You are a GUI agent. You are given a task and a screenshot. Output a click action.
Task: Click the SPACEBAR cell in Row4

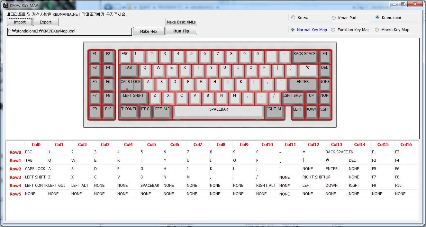tap(151, 186)
